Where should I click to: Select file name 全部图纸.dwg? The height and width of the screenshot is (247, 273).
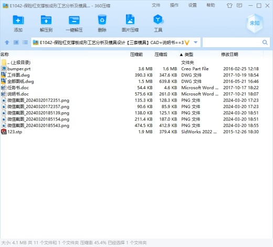pyautogui.click(x=20, y=81)
